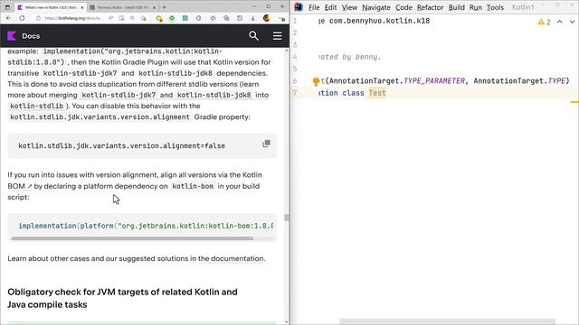Open the Navigate menu in IntelliJ
This screenshot has width=579, height=325.
[x=376, y=7]
